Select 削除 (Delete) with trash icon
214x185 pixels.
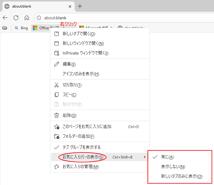(69, 115)
